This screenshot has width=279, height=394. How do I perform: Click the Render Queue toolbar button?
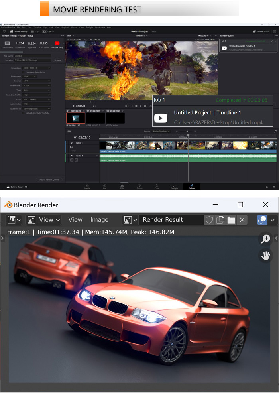(261, 32)
